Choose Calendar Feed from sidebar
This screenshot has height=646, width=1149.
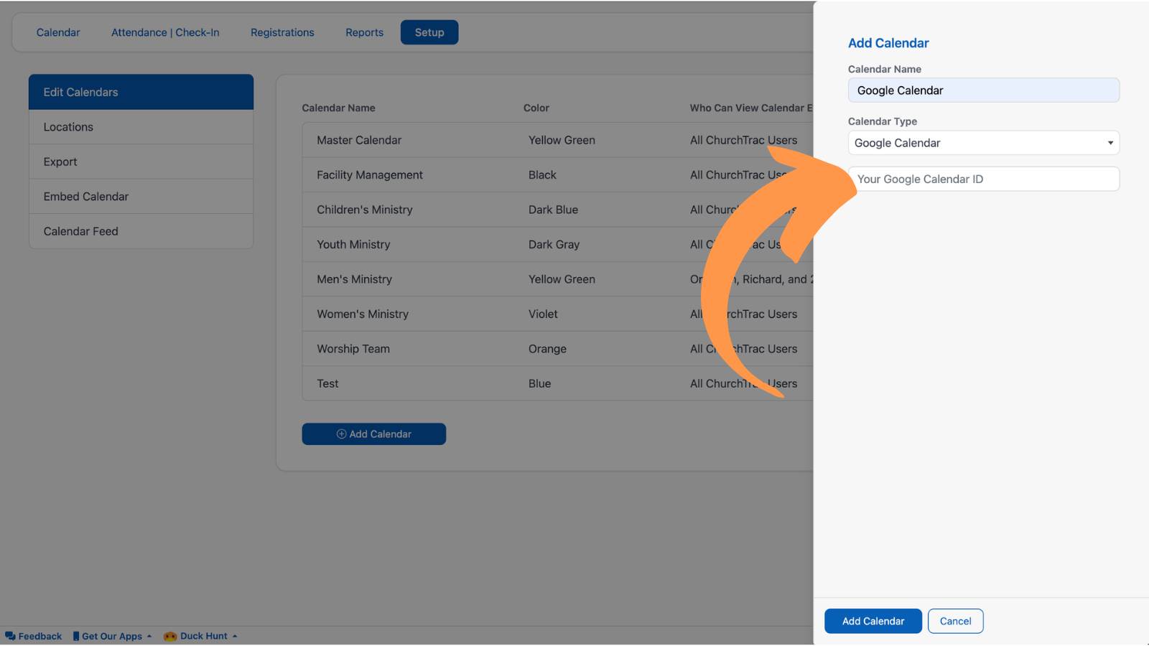[x=141, y=231]
